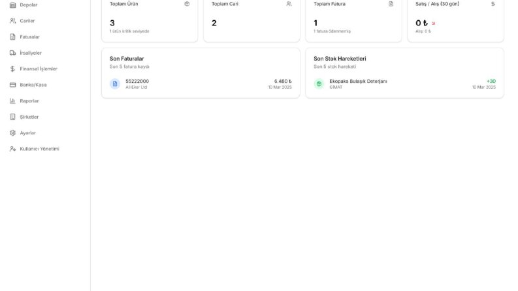The height and width of the screenshot is (291, 518).
Task: Go to Kullanıcı Yönetimi
Action: pyautogui.click(x=40, y=149)
